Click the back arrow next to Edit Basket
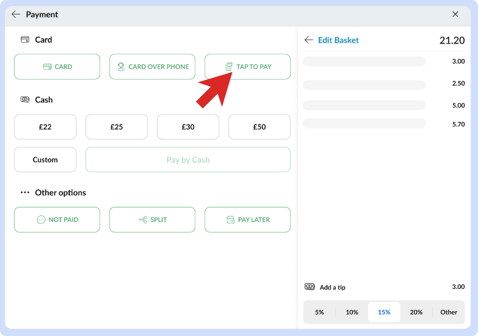This screenshot has height=336, width=478. 309,40
